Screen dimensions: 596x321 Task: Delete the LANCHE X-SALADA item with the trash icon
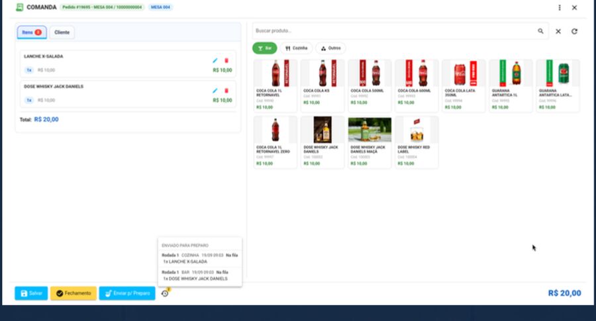226,60
